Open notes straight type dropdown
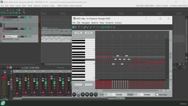 tap(149, 95)
